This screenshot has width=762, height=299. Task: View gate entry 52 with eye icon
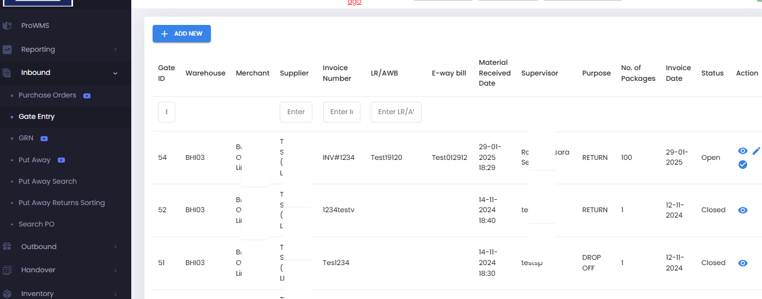coord(742,210)
